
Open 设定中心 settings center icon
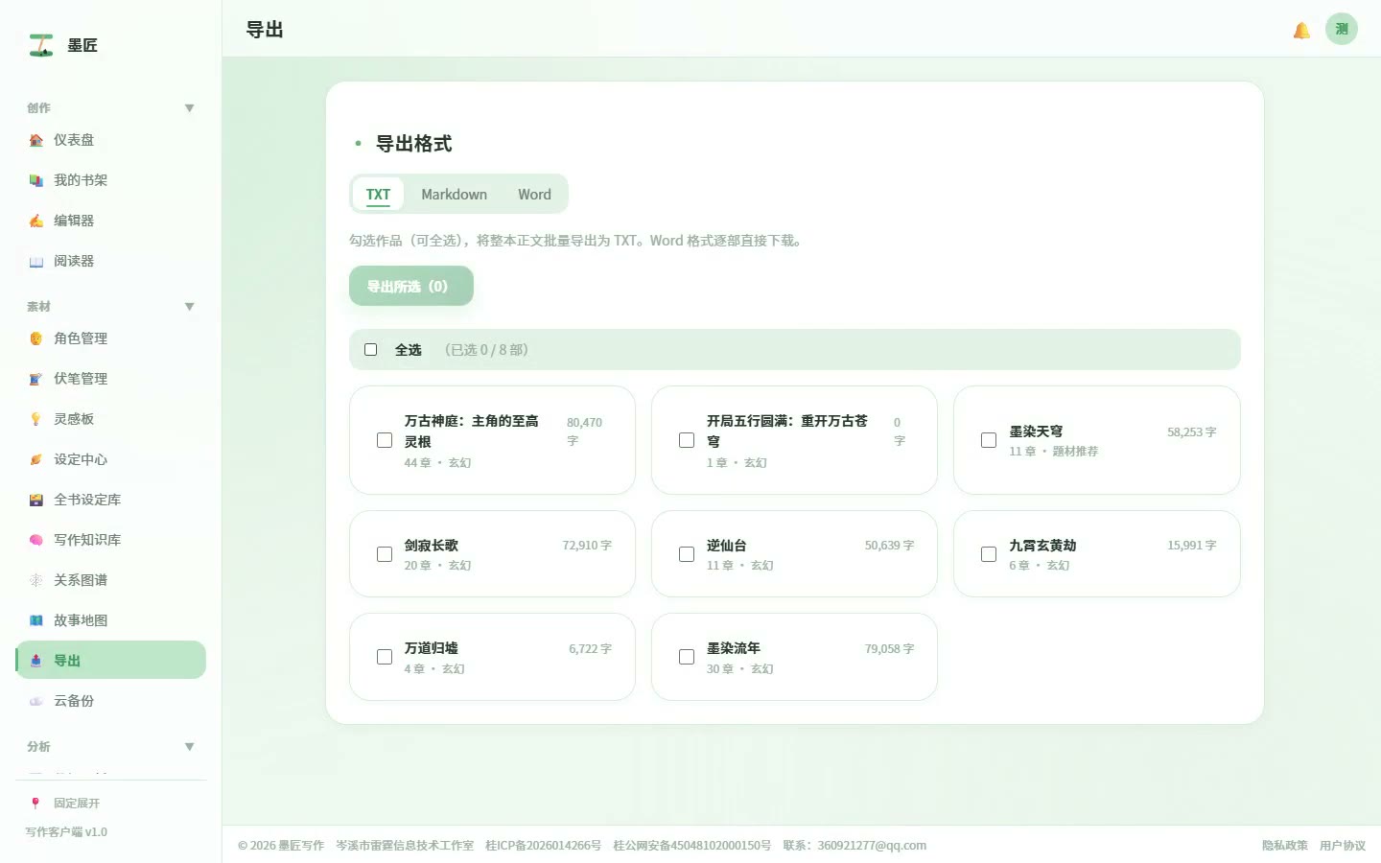[36, 459]
